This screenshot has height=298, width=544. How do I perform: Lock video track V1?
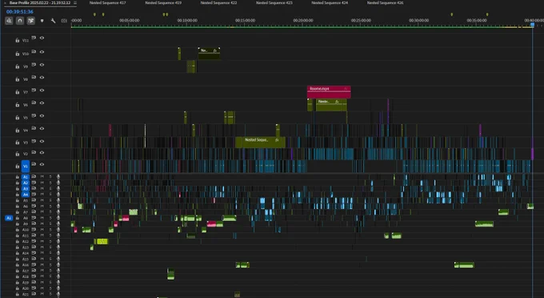click(17, 166)
